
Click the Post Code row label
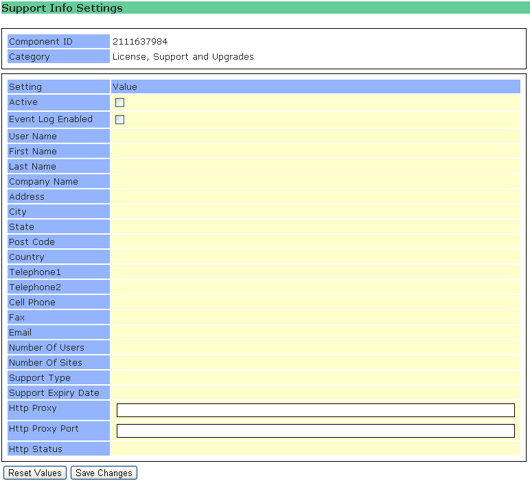pos(32,242)
